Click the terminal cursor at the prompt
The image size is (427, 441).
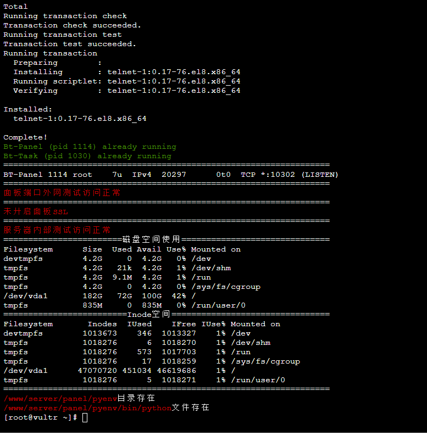(x=85, y=417)
